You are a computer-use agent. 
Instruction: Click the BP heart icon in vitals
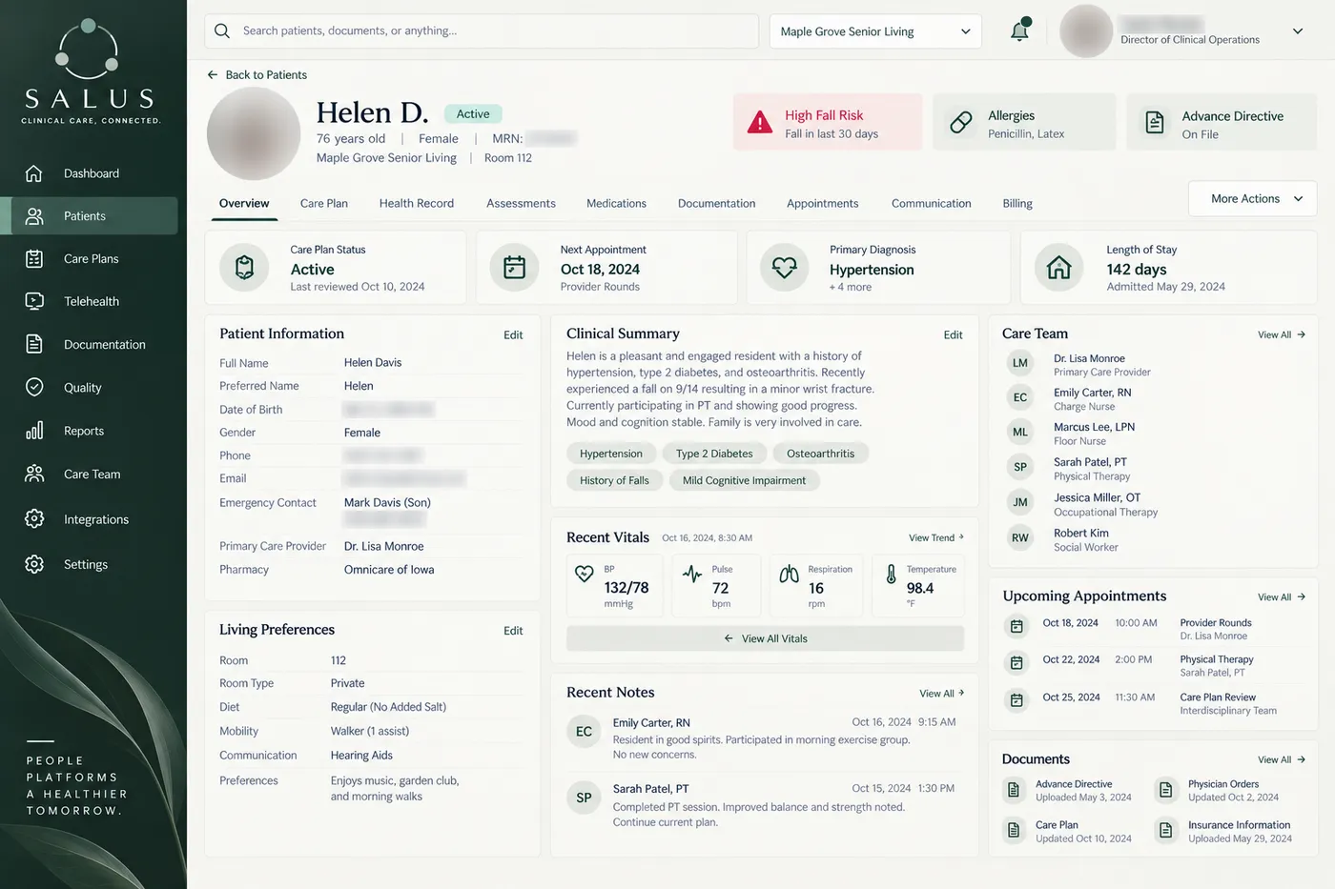(x=585, y=574)
